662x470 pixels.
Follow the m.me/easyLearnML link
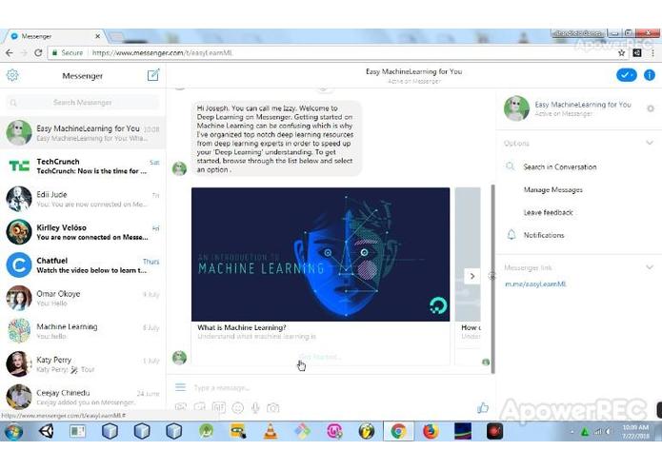pos(535,284)
